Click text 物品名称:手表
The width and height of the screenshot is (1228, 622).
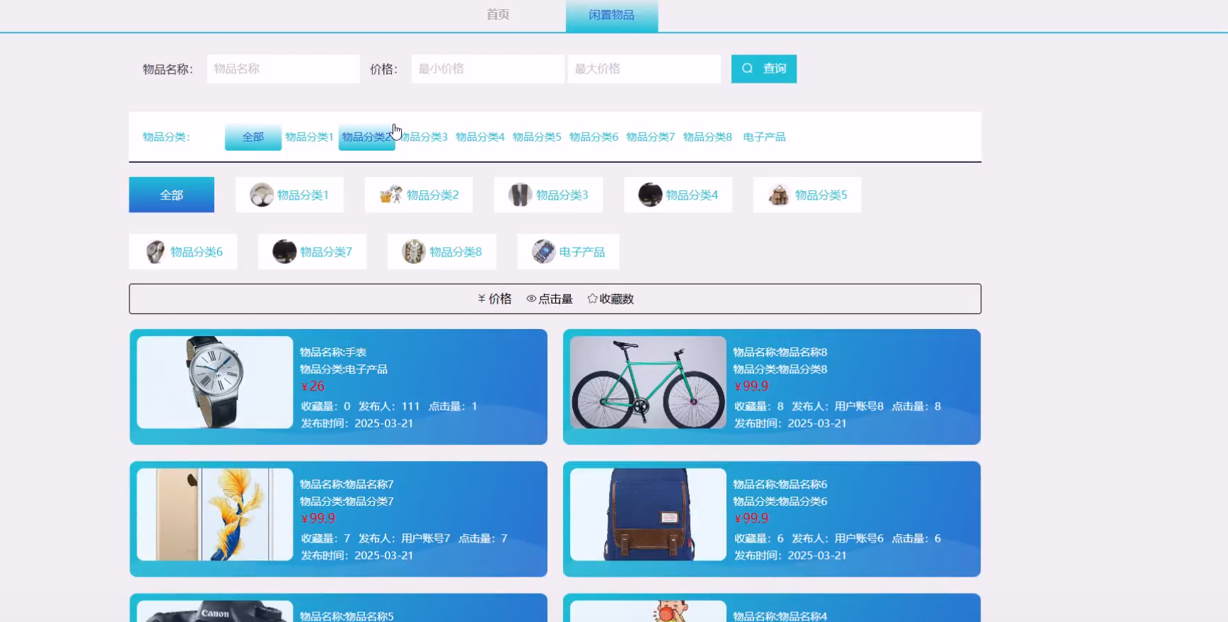point(333,352)
